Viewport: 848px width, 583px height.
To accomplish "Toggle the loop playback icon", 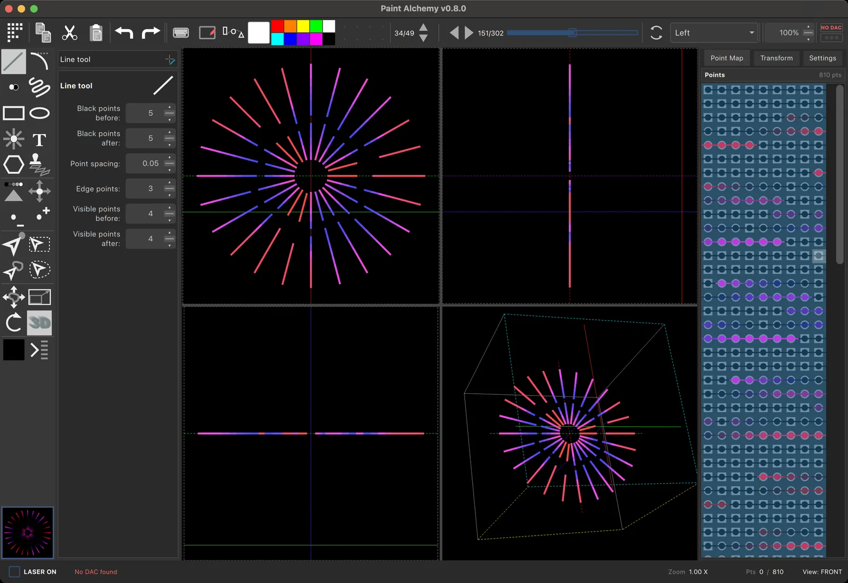I will (656, 33).
